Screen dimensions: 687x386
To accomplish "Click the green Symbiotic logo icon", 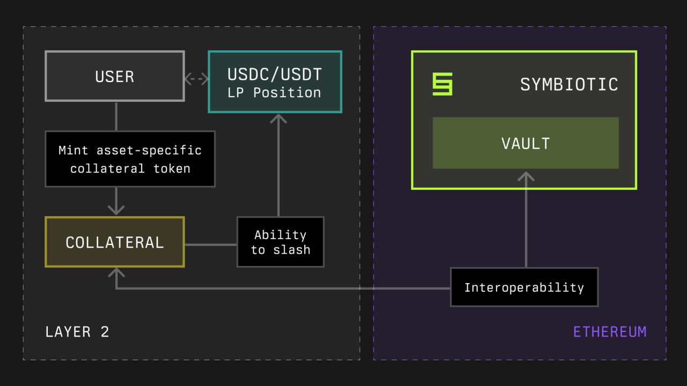I will [x=442, y=84].
